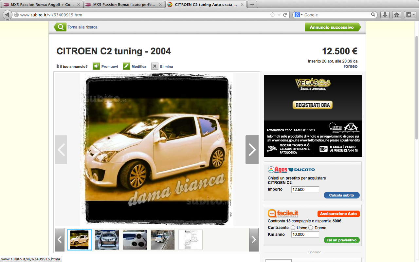Open address bar history dropdown arrow
This screenshot has height=262, width=419.
(279, 15)
